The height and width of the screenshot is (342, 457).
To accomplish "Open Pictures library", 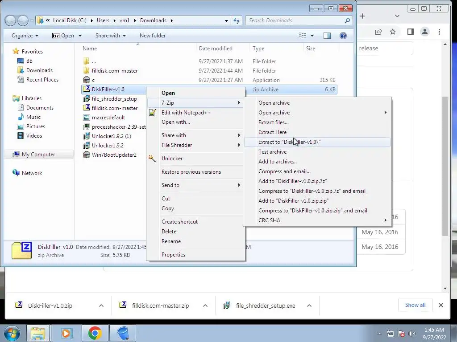I will coord(31,126).
